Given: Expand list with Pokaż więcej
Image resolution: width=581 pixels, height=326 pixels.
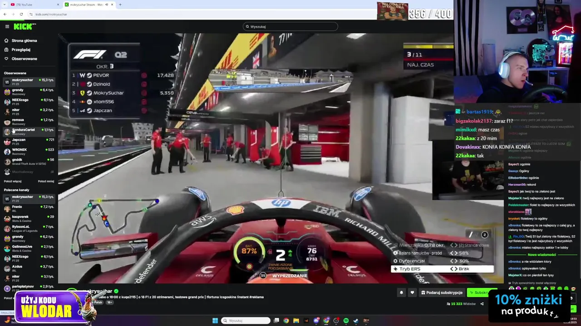Looking at the screenshot, I should (x=13, y=181).
